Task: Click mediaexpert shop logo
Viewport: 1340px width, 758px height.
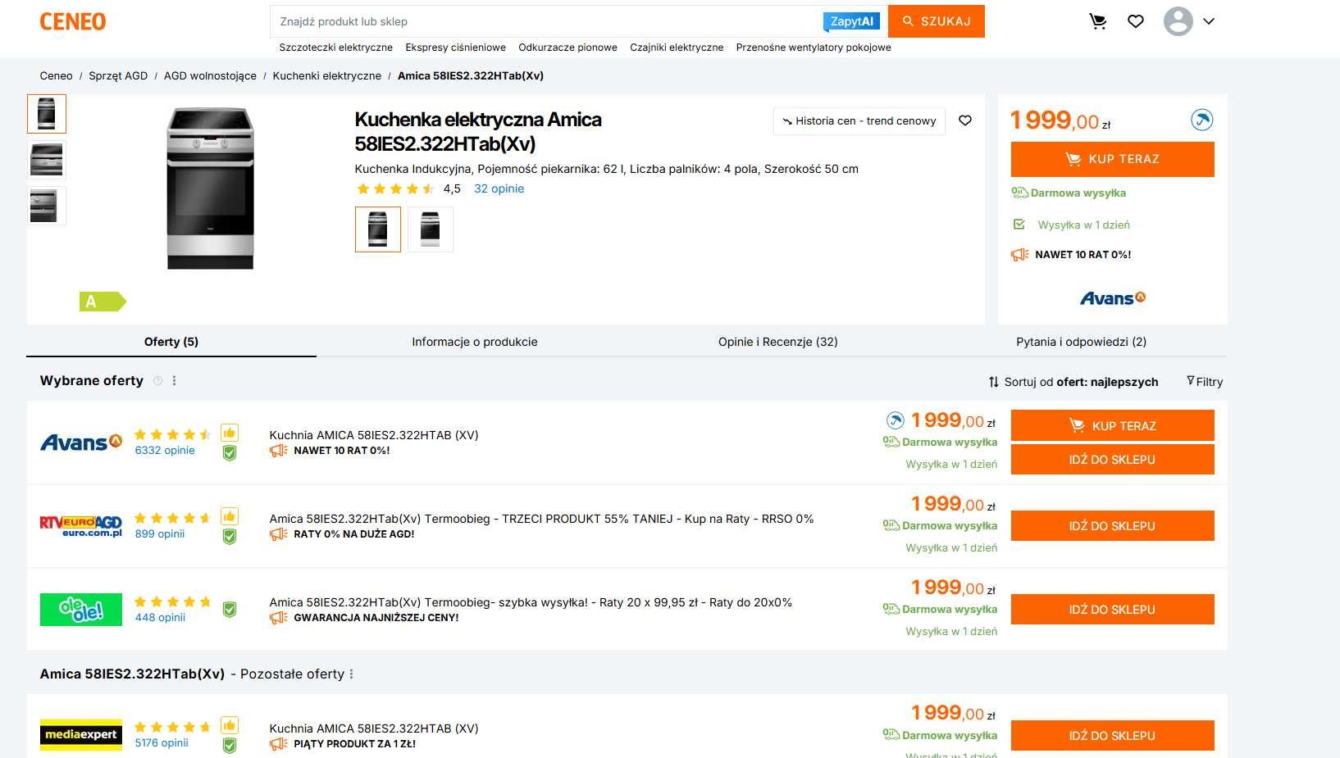Action: tap(81, 735)
